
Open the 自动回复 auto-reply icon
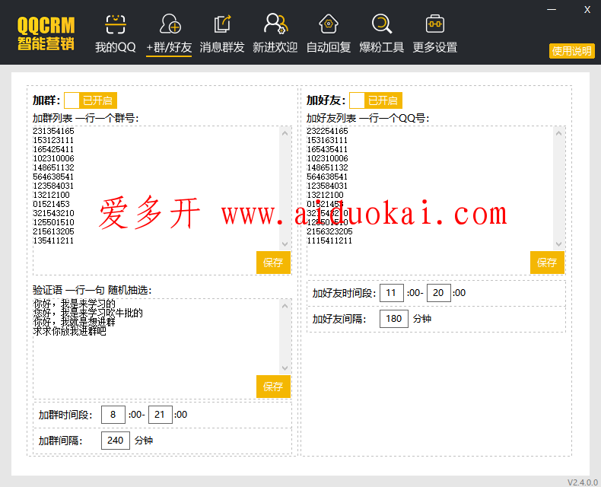(329, 24)
